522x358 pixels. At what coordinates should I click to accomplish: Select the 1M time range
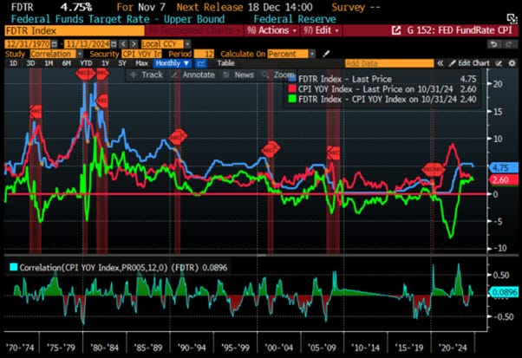pos(49,63)
